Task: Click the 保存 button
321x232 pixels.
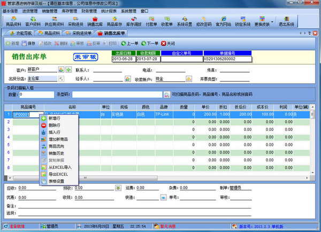Action: [28, 43]
